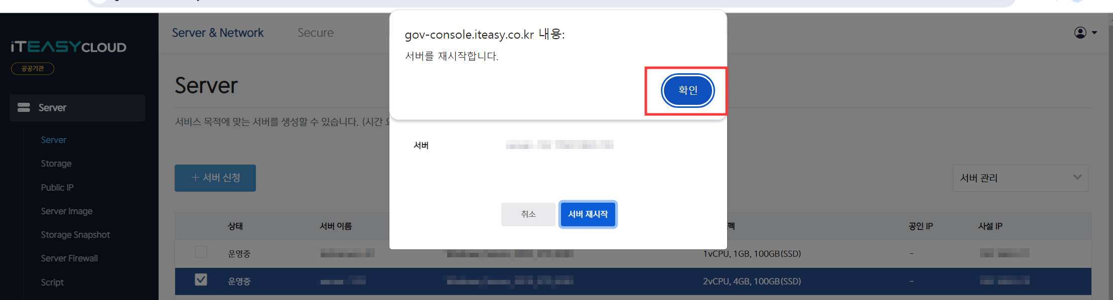This screenshot has width=1113, height=300.
Task: Switch to the Server & Network tab
Action: 218,33
